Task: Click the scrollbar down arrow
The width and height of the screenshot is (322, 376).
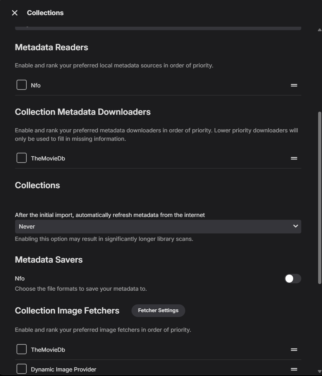Action: 320,371
